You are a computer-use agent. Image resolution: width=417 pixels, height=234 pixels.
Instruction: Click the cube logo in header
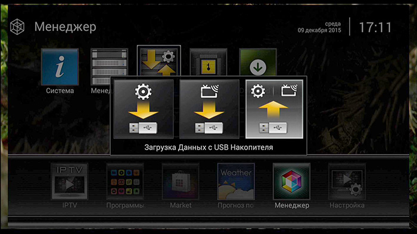[17, 27]
